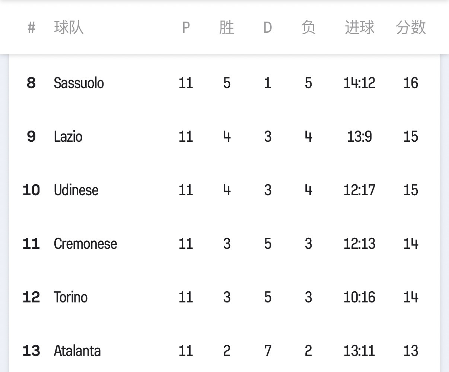
Task: Click the Torino team name
Action: pyautogui.click(x=71, y=297)
